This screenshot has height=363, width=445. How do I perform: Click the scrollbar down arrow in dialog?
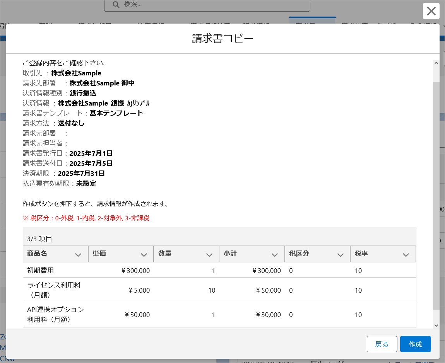[436, 326]
